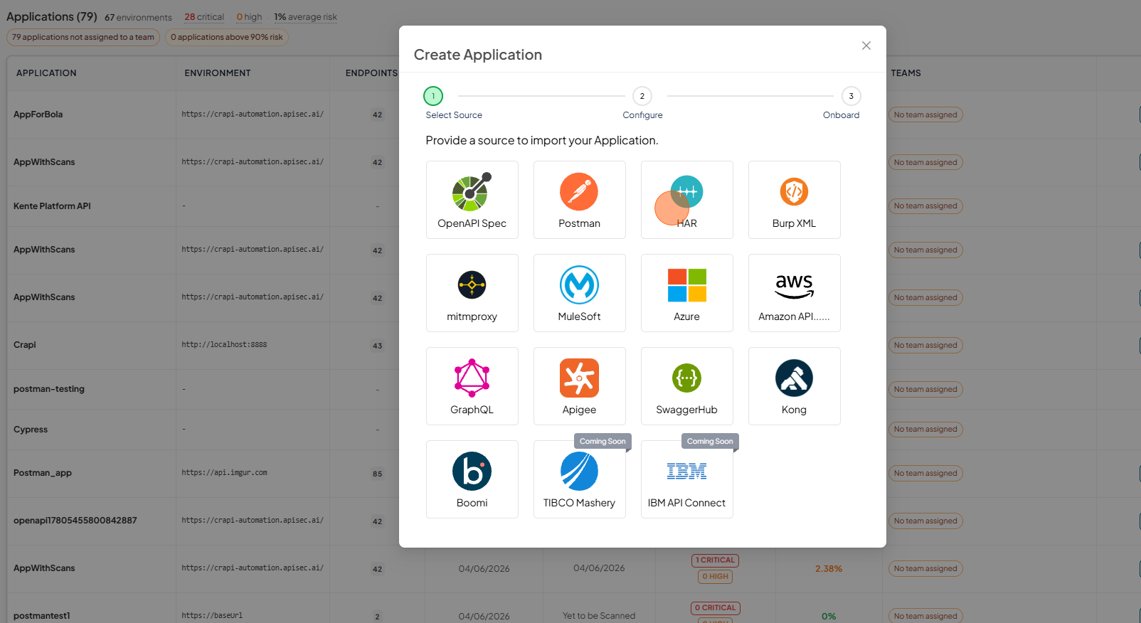Go to step 1 Select Source

click(x=433, y=96)
